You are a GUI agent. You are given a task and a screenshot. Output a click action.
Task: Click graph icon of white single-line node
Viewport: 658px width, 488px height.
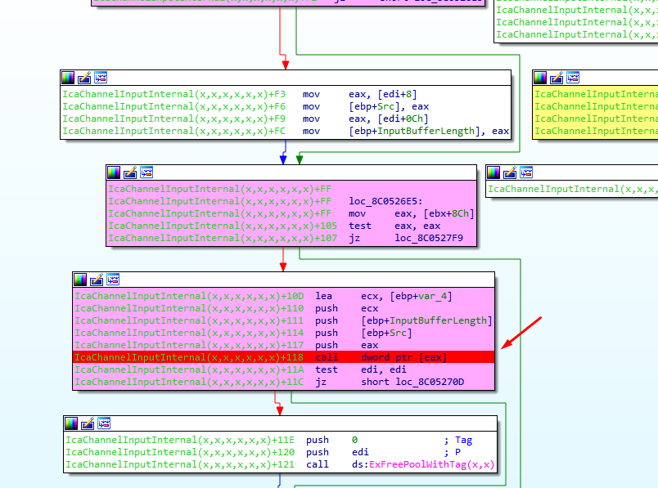[x=526, y=172]
